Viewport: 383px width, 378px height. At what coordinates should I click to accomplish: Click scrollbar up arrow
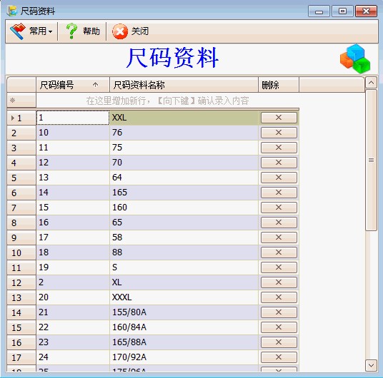(x=371, y=83)
